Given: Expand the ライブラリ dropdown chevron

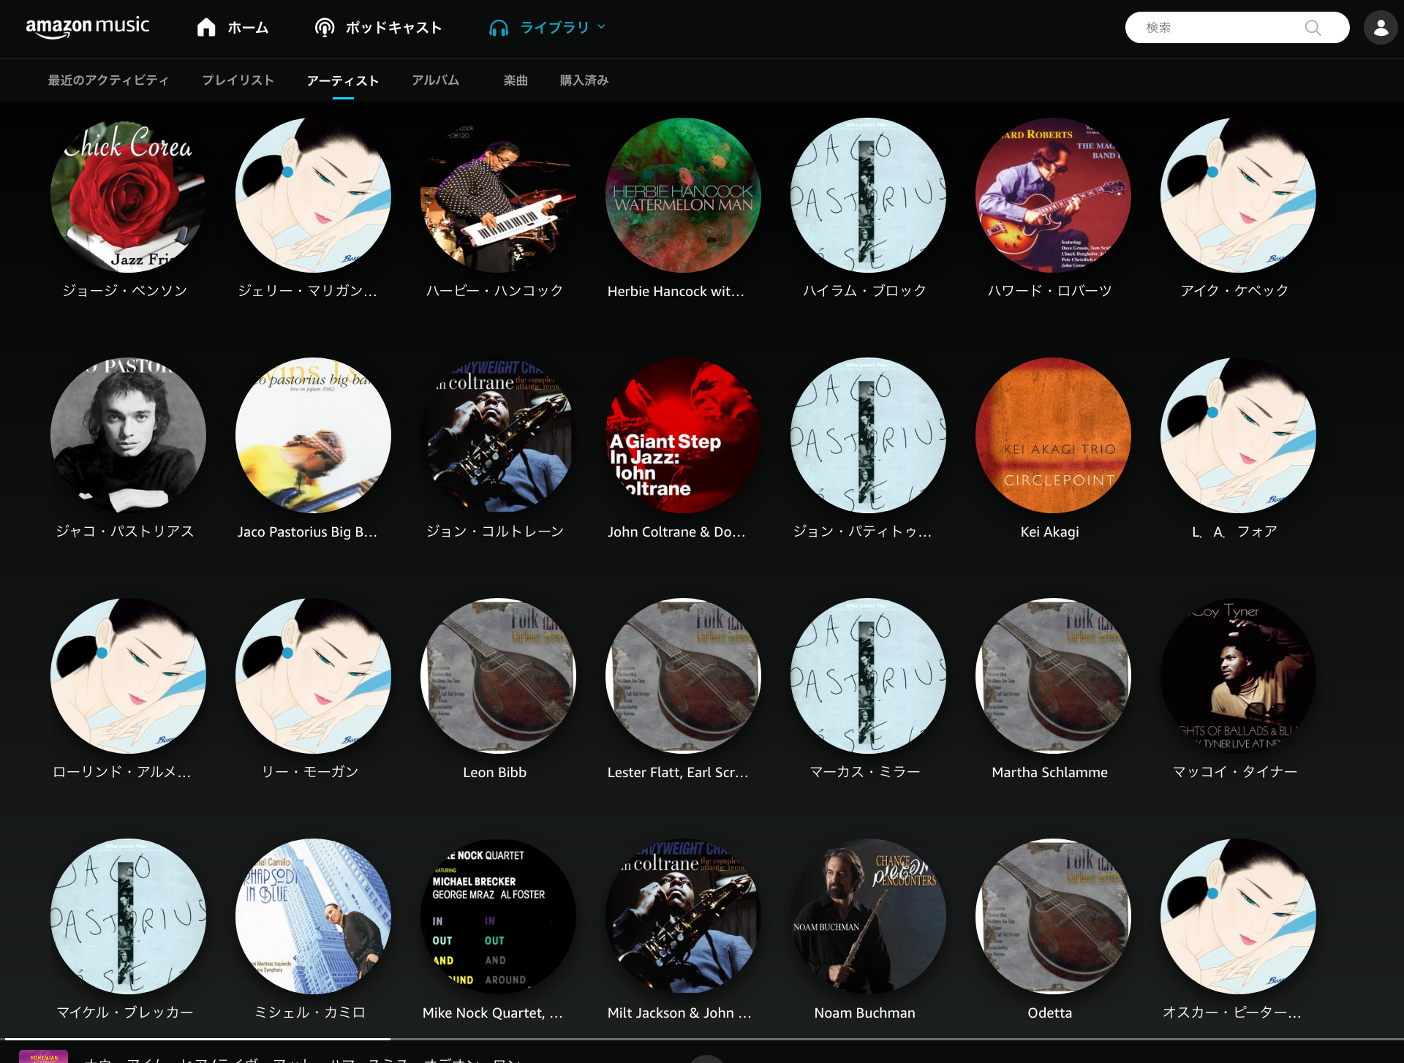Looking at the screenshot, I should click(602, 27).
